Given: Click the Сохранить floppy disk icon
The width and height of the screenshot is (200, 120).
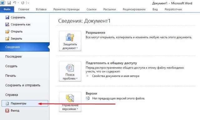Looking at the screenshot, I should [7, 17].
